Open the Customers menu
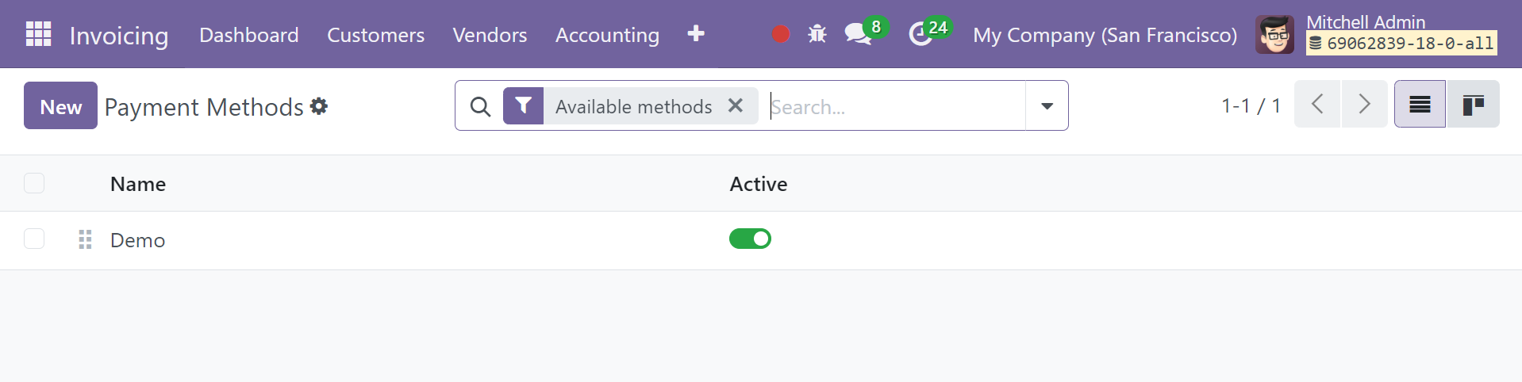The width and height of the screenshot is (1522, 382). [375, 35]
